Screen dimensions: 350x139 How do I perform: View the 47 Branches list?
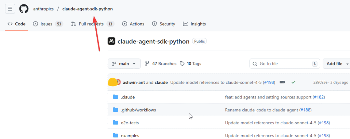[161, 64]
